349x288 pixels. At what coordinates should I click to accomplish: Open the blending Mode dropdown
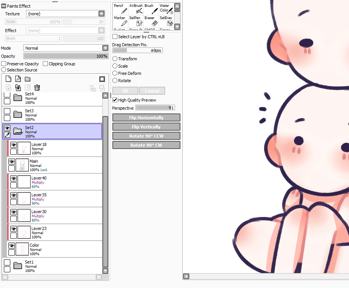[105, 48]
